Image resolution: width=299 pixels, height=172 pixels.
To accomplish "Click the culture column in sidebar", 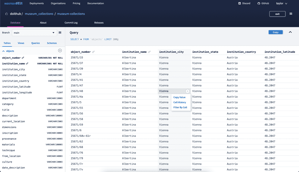I will click(x=7, y=162).
